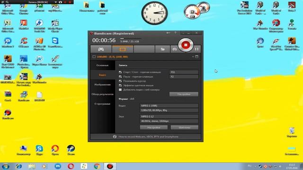Screen dimensions: 303x170
Task: Click the key registration icon in Bandicam's title bar
Action: click(x=168, y=33)
